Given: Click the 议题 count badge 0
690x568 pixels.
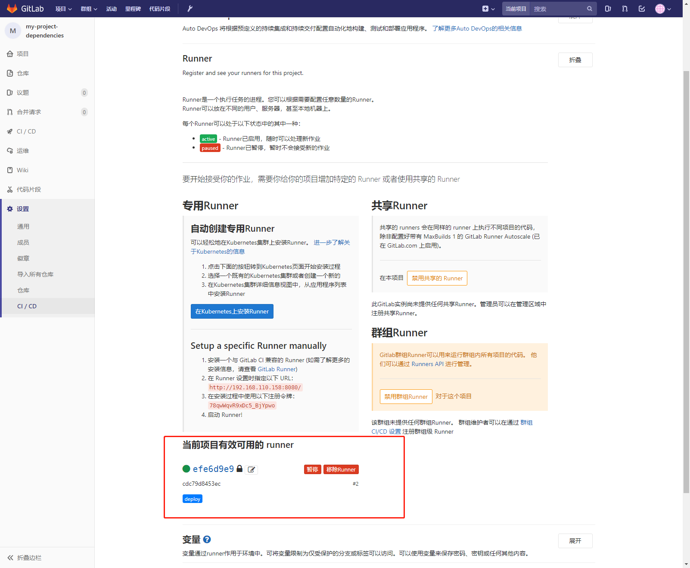Looking at the screenshot, I should (x=84, y=93).
